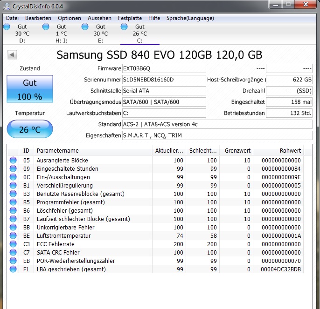Click status orb of Programmfehler row
Image resolution: width=320 pixels, height=309 pixels.
coord(13,202)
